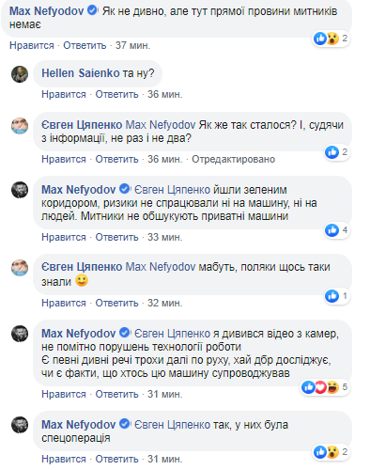Open reactions on top Max Nefyodov comment

(x=331, y=39)
